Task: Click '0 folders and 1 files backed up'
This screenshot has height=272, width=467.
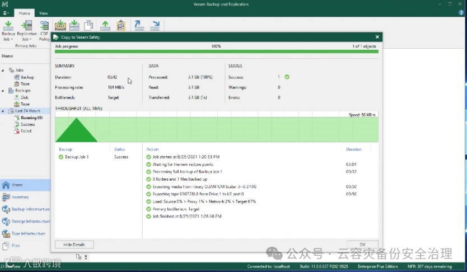Action: click(x=180, y=179)
